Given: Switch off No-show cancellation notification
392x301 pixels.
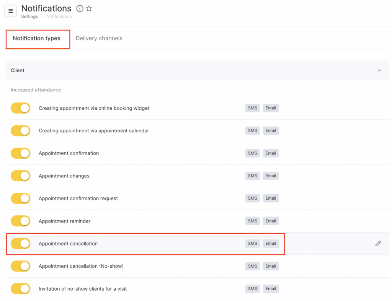Looking at the screenshot, I should click(x=21, y=266).
